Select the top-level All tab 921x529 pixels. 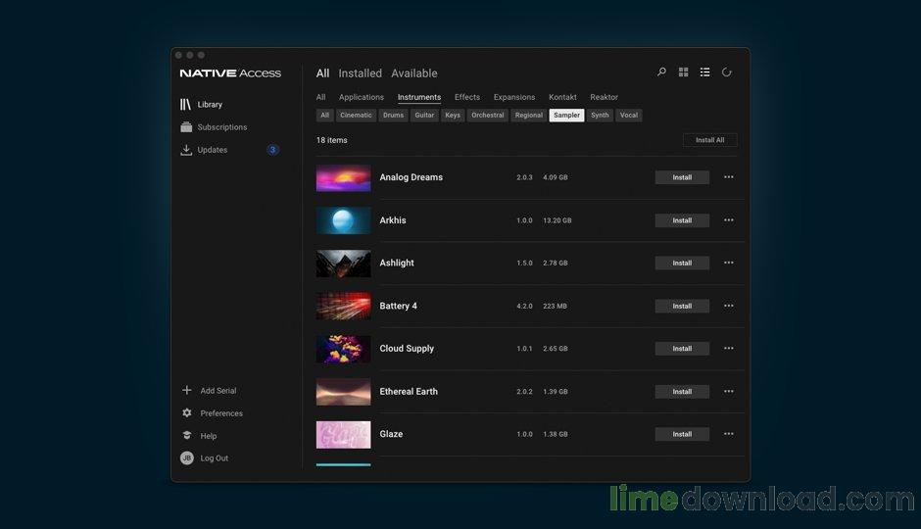[x=322, y=73]
